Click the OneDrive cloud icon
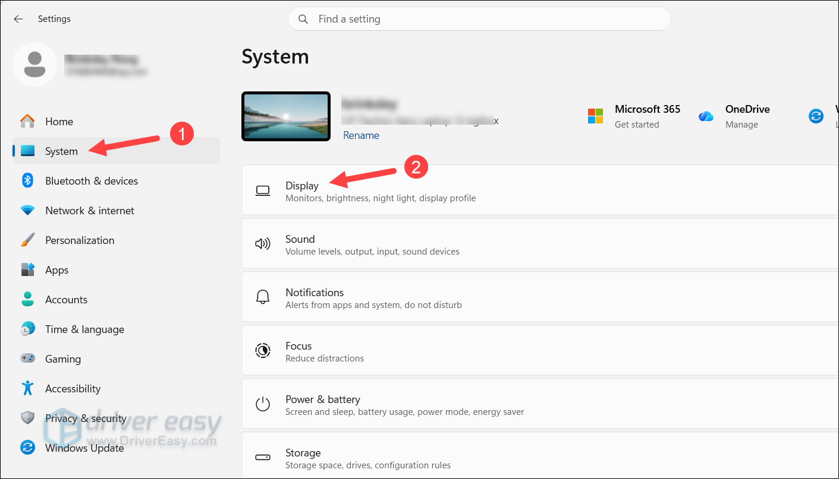839x479 pixels. click(706, 116)
